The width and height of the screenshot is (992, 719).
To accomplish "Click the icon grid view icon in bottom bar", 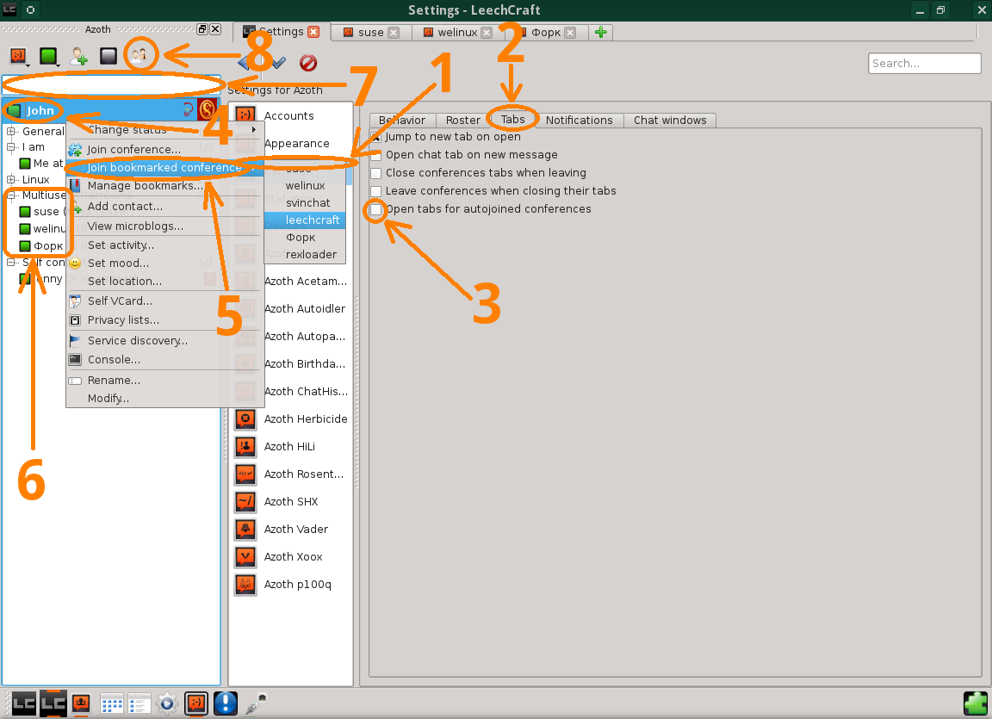I will pos(112,704).
